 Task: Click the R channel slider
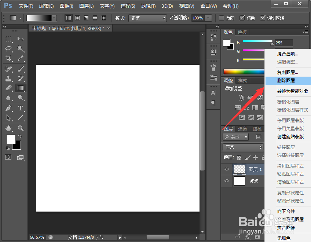pyautogui.click(x=257, y=41)
